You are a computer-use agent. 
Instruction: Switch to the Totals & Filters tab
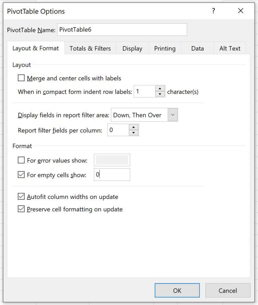[89, 48]
